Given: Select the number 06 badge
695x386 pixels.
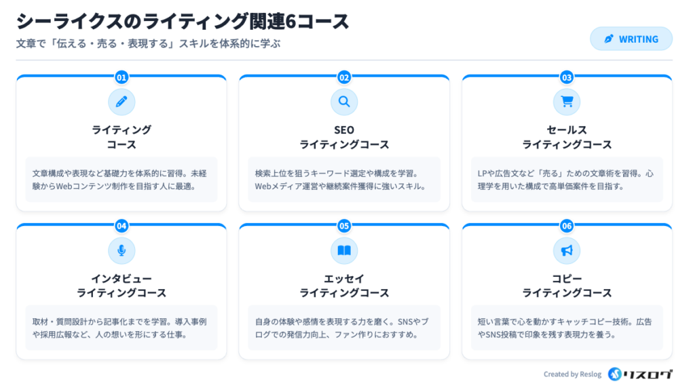Looking at the screenshot, I should [567, 226].
